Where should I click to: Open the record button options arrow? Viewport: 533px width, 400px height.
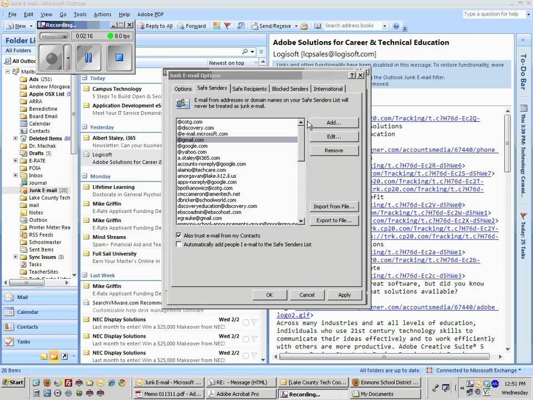[68, 58]
